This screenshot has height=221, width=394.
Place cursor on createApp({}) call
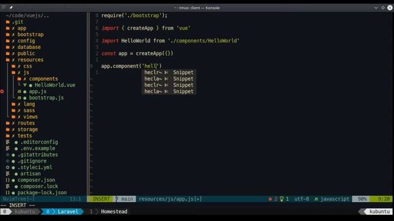(x=155, y=53)
